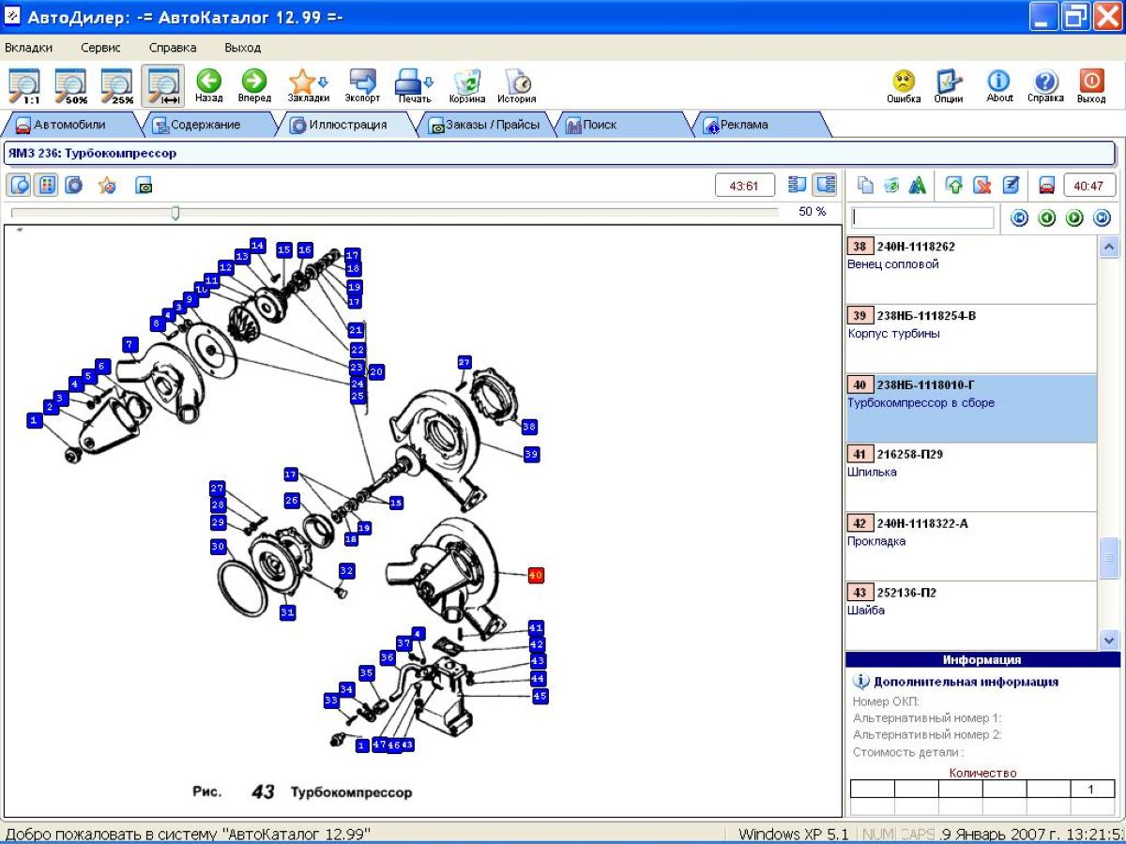This screenshot has height=844, width=1126.
Task: Jump to first part with blue button
Action: [x=1020, y=219]
